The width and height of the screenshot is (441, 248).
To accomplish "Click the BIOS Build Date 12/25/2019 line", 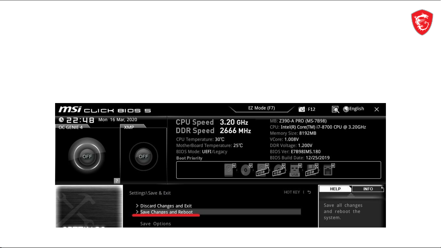I will point(300,158).
